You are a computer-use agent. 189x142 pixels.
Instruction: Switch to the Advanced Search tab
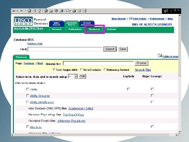[x=71, y=24]
